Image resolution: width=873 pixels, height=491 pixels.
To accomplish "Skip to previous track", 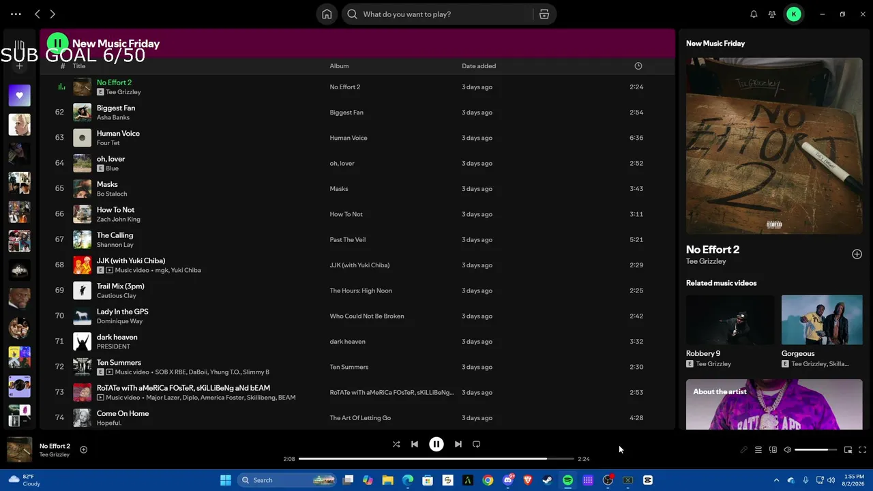I will click(x=415, y=444).
